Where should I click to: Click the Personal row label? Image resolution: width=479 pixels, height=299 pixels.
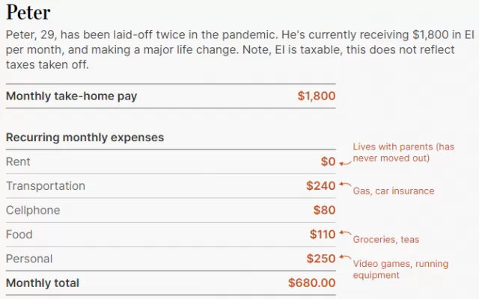coord(29,259)
